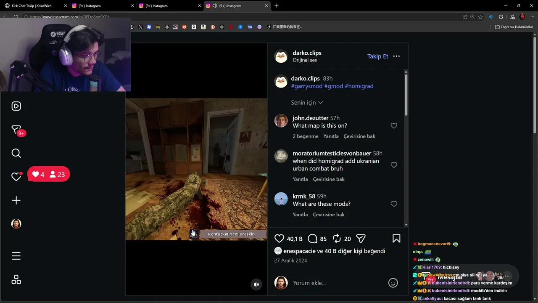Image resolution: width=538 pixels, height=303 pixels.
Task: Open john.dezutter's profile picture
Action: tap(281, 121)
